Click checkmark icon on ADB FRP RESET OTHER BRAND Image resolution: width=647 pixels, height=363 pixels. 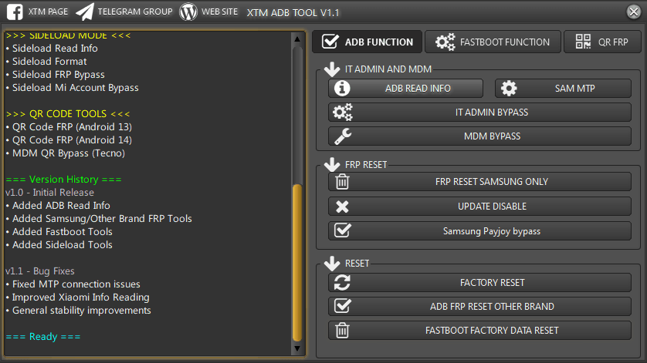(343, 306)
